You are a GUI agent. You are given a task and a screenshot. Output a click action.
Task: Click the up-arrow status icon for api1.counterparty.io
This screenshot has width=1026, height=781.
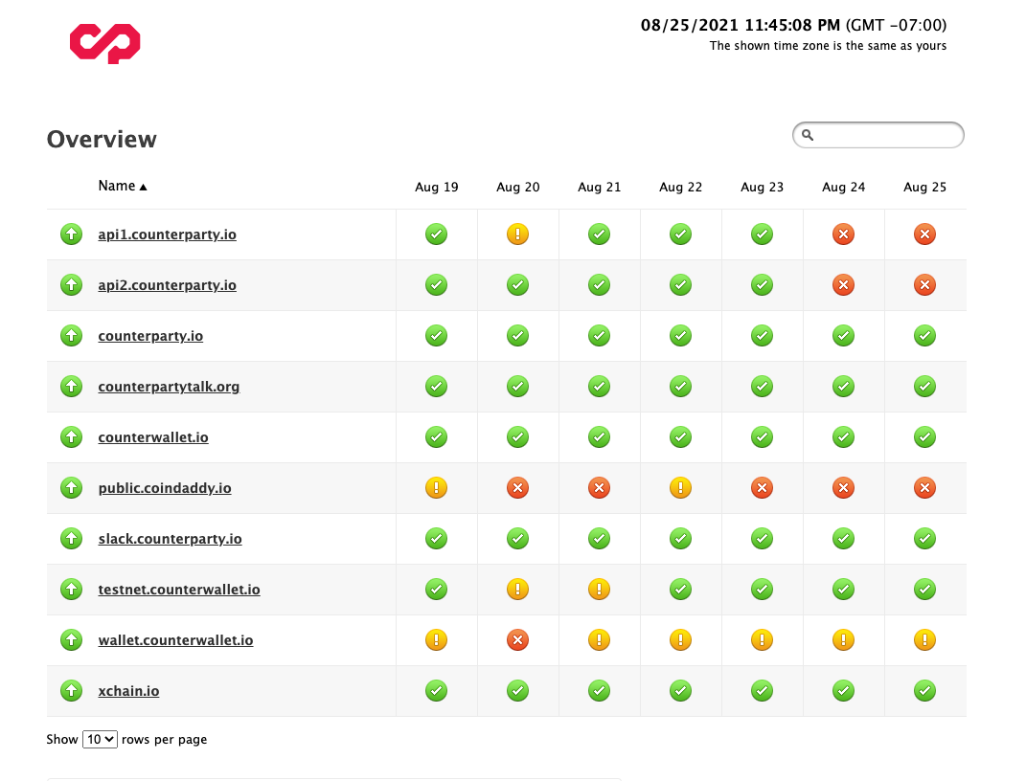[x=71, y=234]
